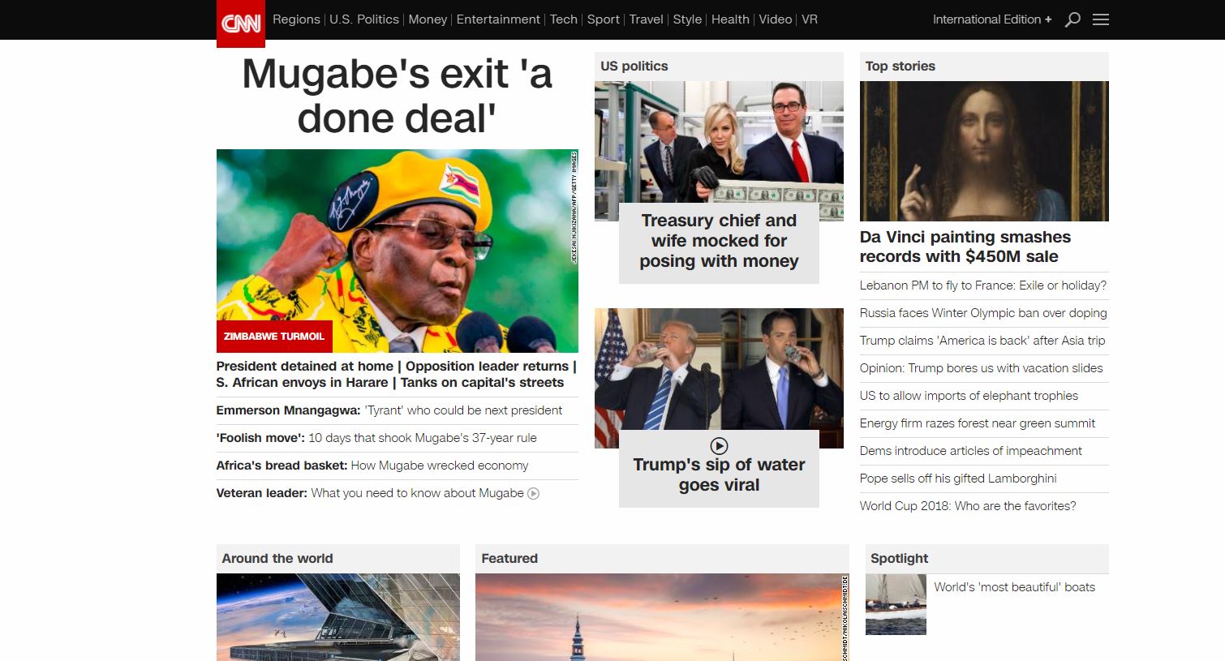Open the Regions menu
1225x661 pixels.
coord(296,19)
